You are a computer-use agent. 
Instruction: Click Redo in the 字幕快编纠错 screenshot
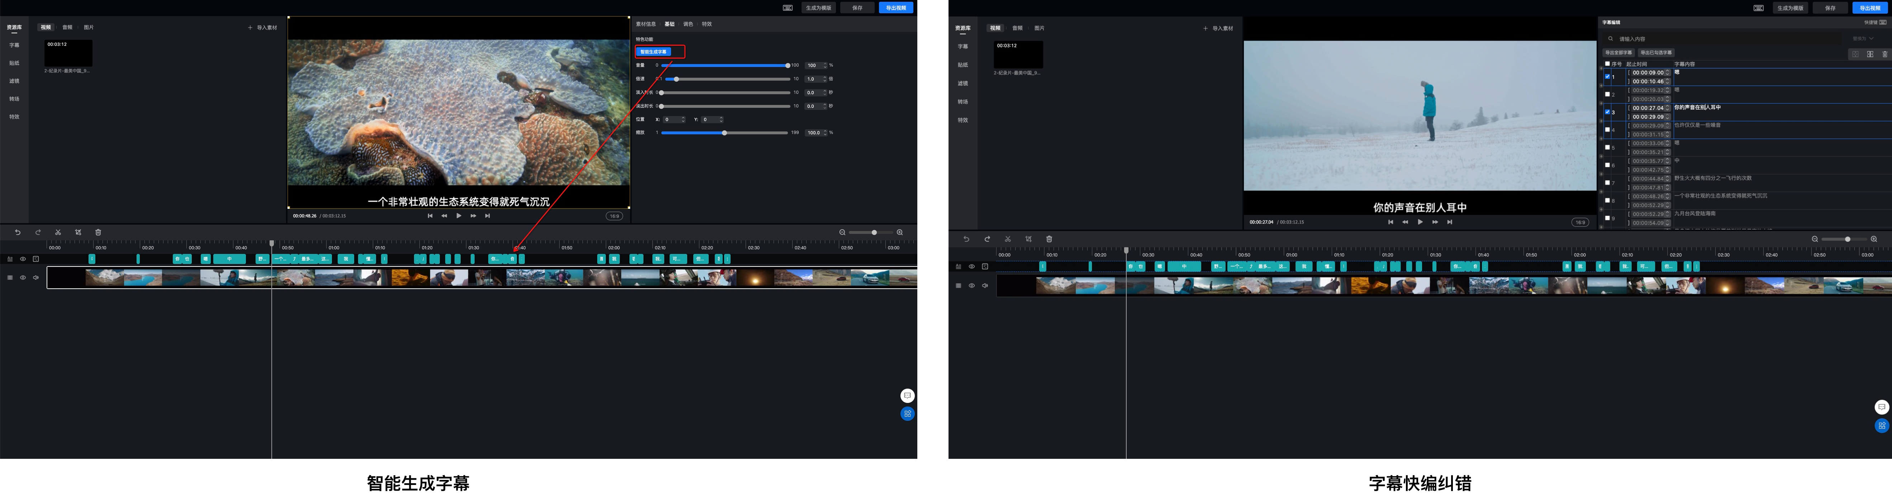pos(987,239)
